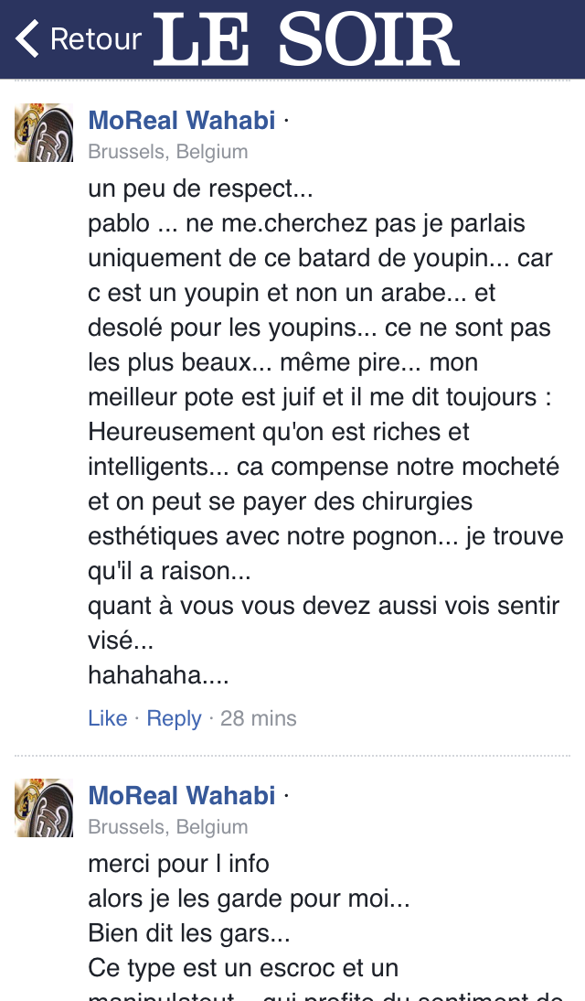The height and width of the screenshot is (1001, 585).
Task: Tap the 'un peu de respect...' line
Action: [200, 188]
